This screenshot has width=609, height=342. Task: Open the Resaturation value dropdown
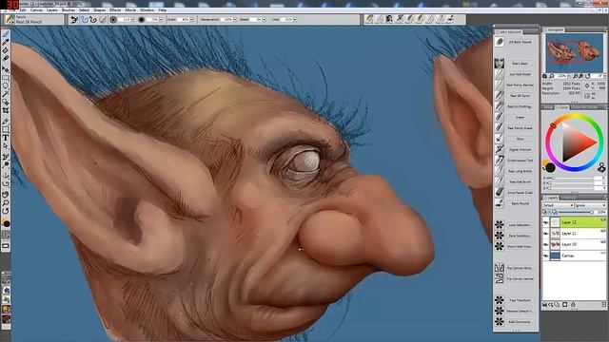pyautogui.click(x=235, y=19)
